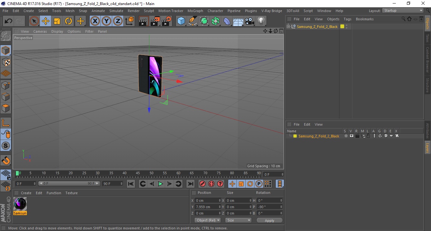Activate the Scale tool

tap(57, 21)
